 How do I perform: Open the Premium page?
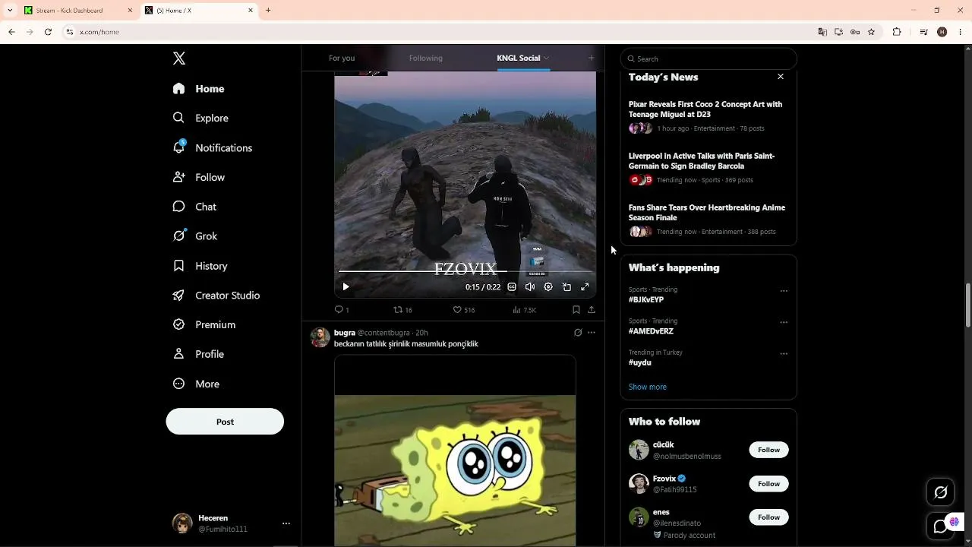pyautogui.click(x=204, y=324)
